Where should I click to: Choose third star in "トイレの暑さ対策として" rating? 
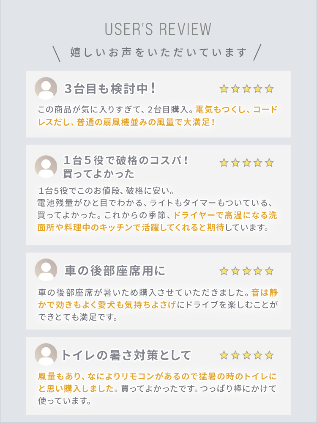[246, 355]
